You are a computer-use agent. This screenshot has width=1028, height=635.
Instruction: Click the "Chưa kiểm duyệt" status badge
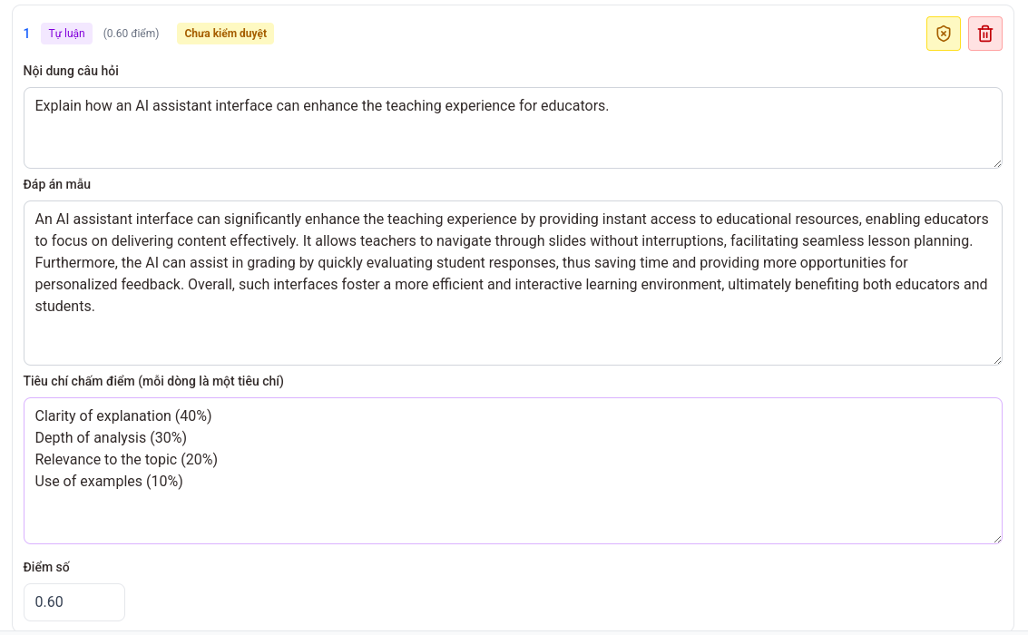click(225, 34)
